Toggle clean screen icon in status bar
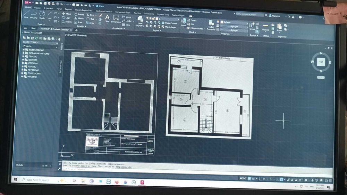The height and width of the screenshot is (195, 347). 326,181
